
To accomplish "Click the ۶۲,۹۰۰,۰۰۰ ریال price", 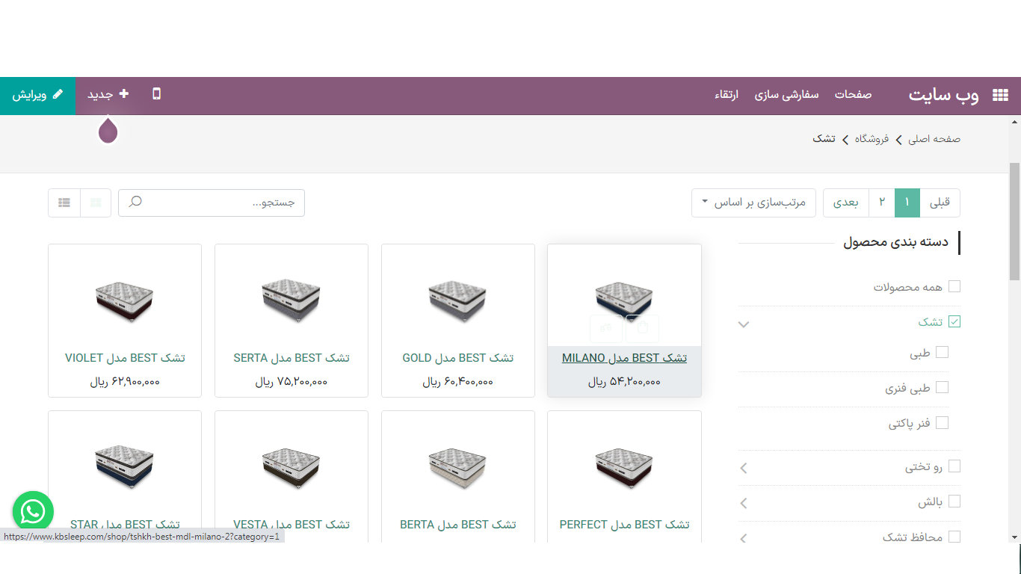I will [x=125, y=382].
